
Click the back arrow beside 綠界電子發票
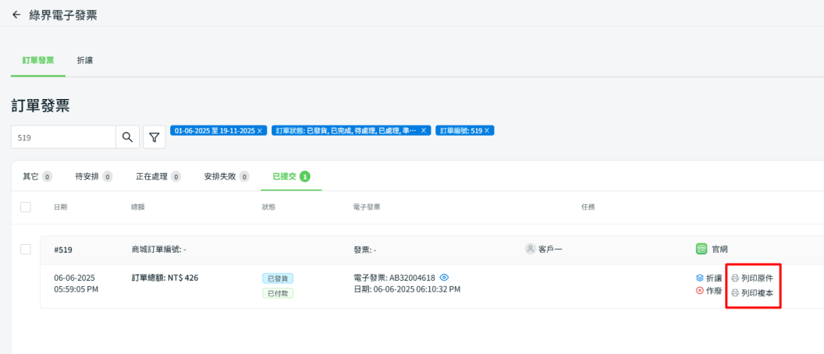point(16,15)
